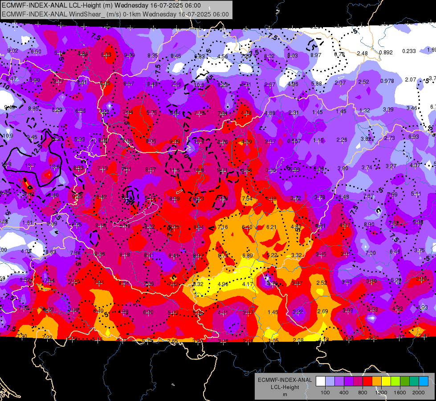The height and width of the screenshot is (401, 436).
Task: Click the wind shear value 4.13
Action: 324,340
